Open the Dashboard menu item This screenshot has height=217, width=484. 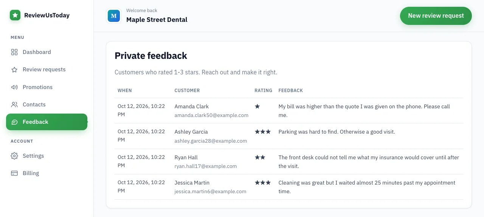point(47,52)
